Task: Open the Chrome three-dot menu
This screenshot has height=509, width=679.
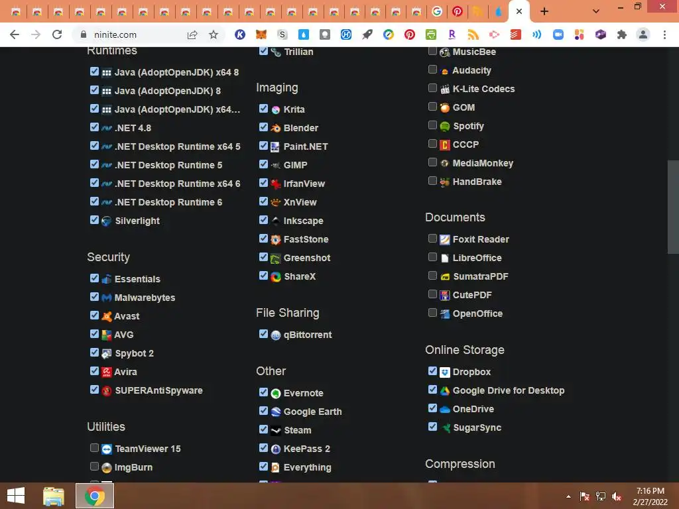Action: (664, 34)
